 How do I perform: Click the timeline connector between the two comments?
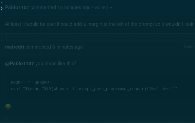[x=6, y=37]
